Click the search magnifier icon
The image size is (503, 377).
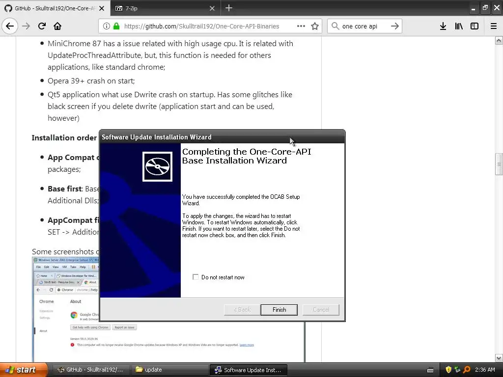coord(335,26)
